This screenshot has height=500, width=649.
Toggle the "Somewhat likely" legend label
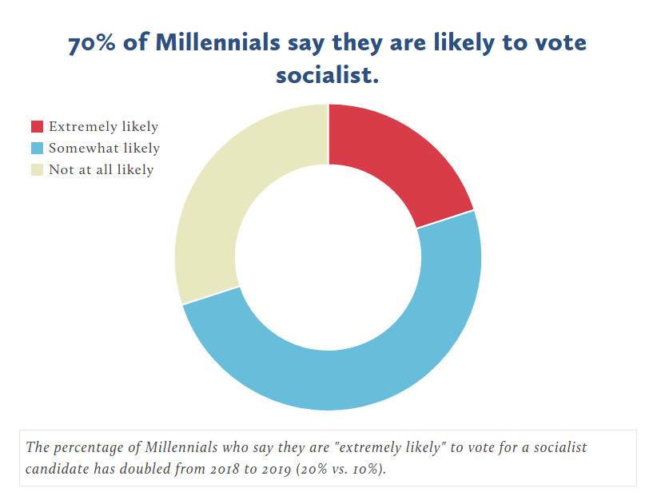coord(104,149)
